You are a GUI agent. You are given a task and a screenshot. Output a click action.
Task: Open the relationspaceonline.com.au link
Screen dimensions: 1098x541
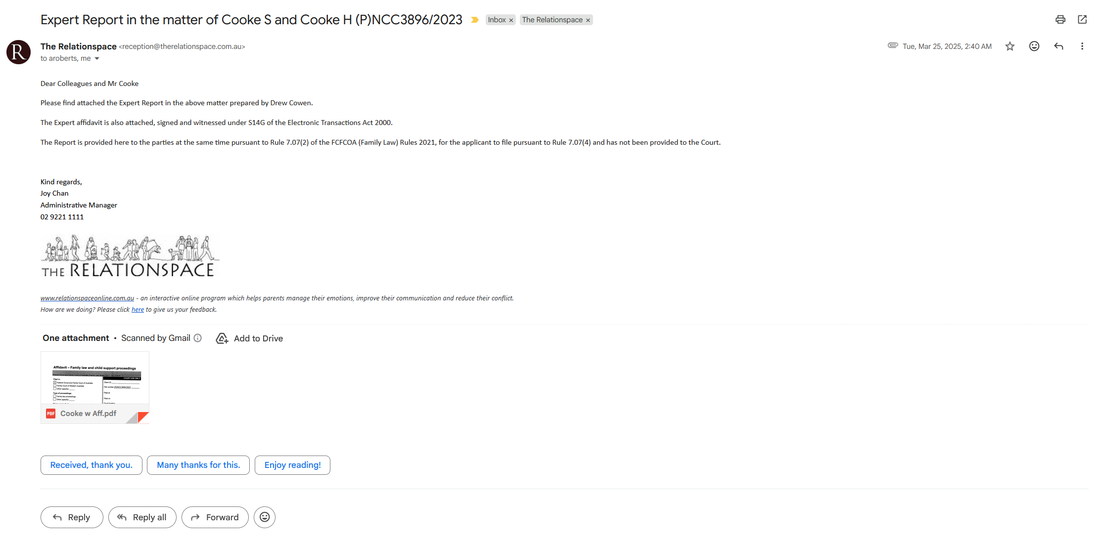87,298
